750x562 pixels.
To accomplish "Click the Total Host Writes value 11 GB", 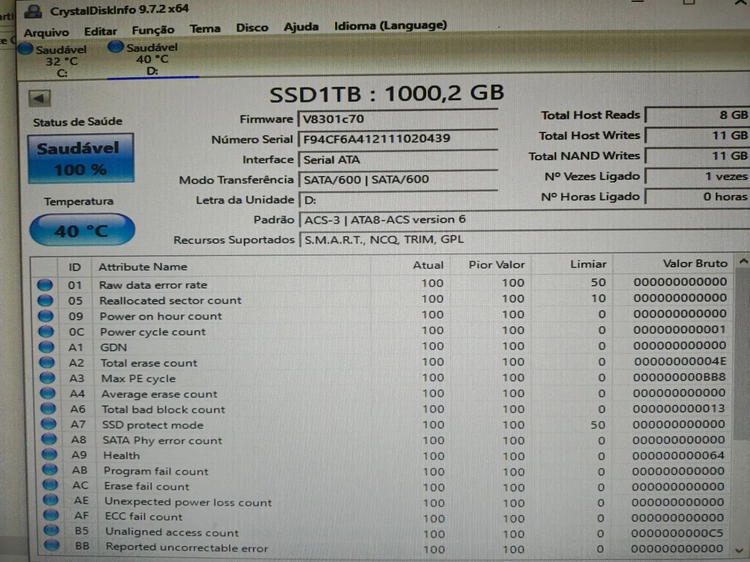I will point(697,136).
